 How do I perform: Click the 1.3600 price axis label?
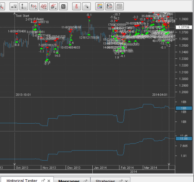tap(184, 39)
